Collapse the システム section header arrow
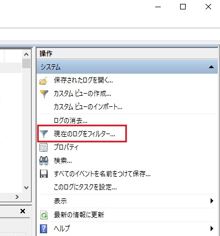 click(x=211, y=67)
